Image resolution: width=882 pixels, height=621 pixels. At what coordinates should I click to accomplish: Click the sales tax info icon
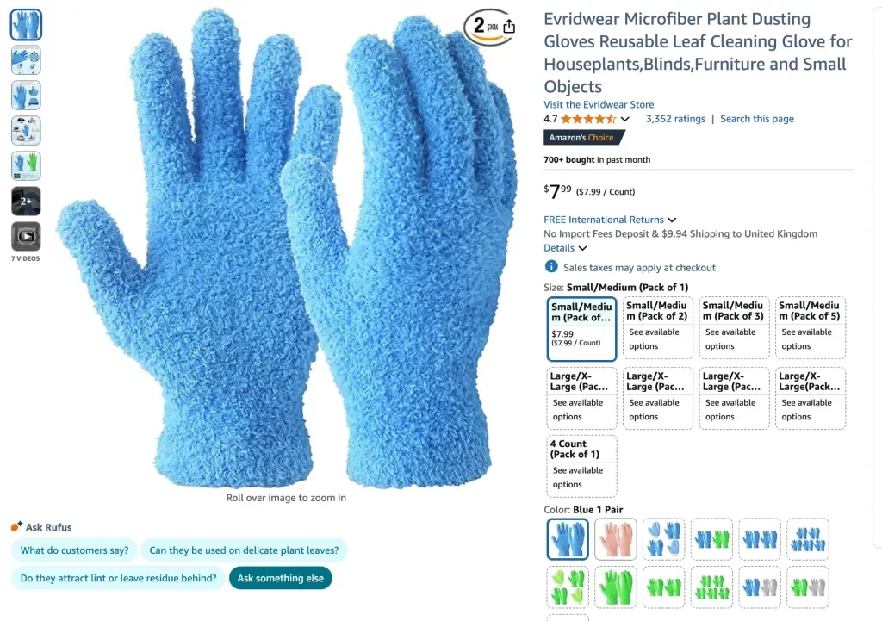click(x=551, y=267)
